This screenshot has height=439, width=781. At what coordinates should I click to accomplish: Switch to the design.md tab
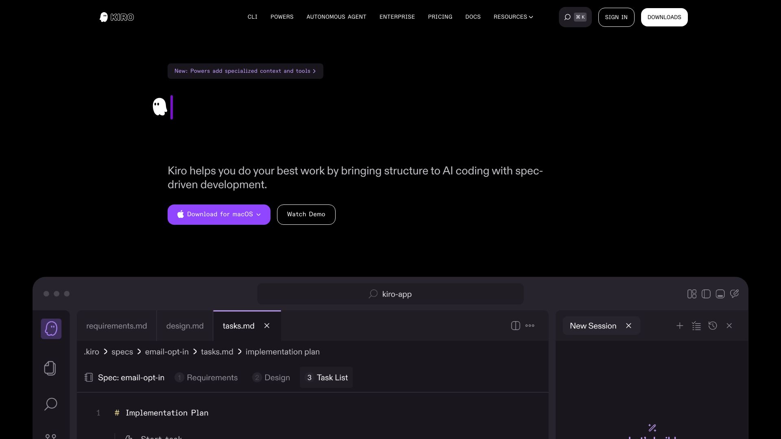coord(184,326)
